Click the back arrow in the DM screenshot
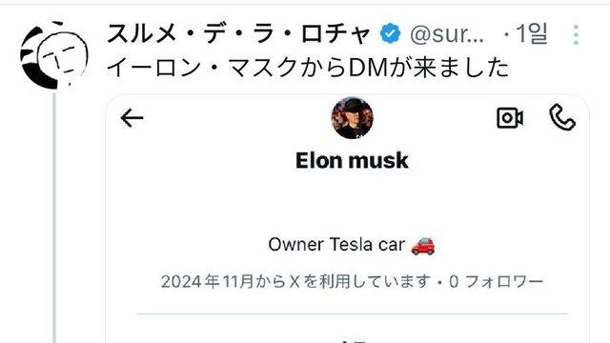The width and height of the screenshot is (610, 343). 132,118
